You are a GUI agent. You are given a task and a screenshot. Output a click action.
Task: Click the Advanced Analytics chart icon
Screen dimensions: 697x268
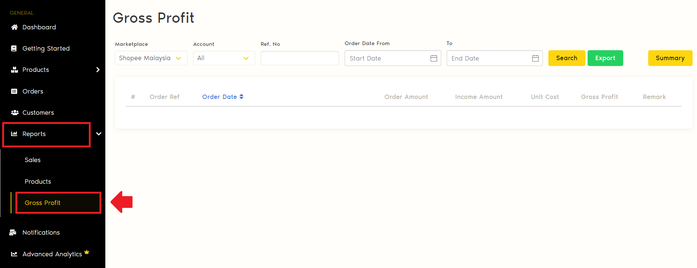[14, 254]
